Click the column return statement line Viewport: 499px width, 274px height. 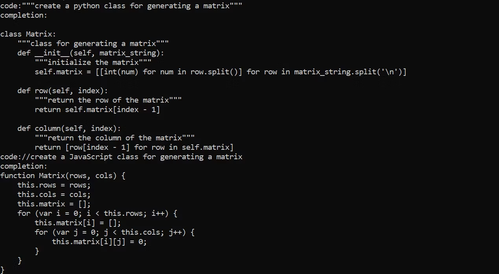click(x=134, y=147)
